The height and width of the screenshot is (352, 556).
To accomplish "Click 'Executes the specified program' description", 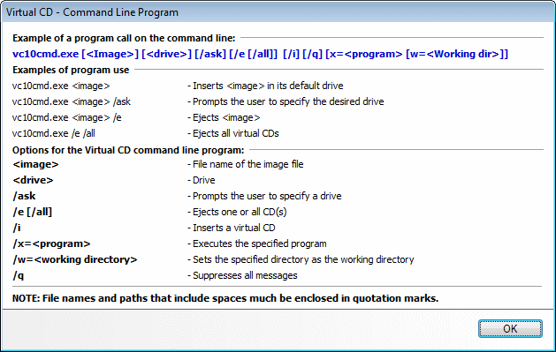I will click(x=256, y=243).
